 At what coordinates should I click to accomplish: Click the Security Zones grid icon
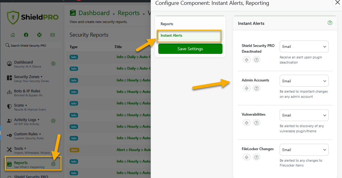pyautogui.click(x=9, y=78)
